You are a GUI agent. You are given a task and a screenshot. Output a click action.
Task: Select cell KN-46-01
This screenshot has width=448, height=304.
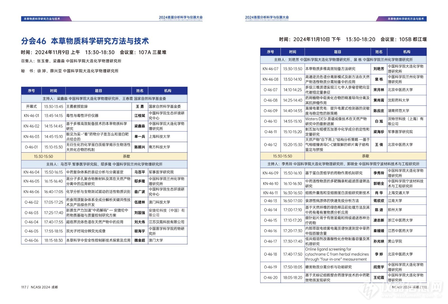click(31, 115)
